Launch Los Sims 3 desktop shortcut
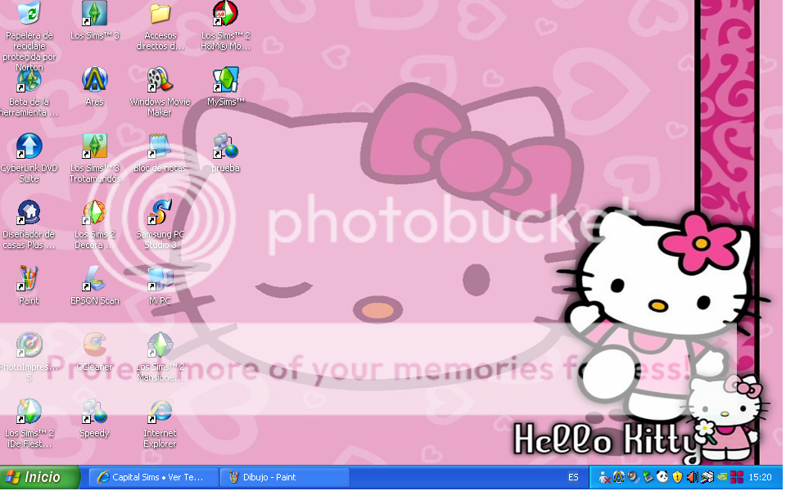 pos(95,14)
